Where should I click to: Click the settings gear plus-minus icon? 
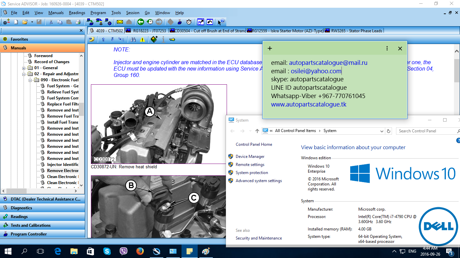point(7,22)
